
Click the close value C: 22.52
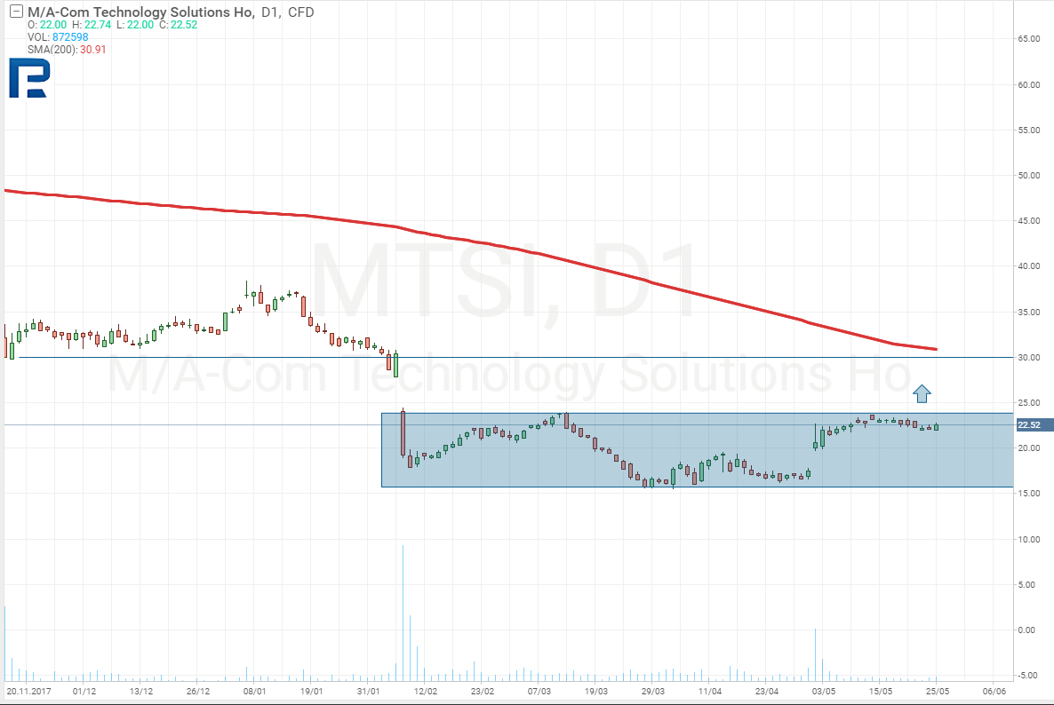(x=178, y=25)
